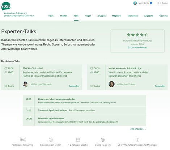
Task: Click Durchschnittliche Bewertung unserer Talks text
Action: coord(137,42)
